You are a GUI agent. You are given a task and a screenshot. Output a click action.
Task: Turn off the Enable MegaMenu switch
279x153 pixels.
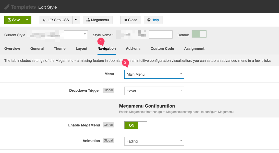point(136,125)
